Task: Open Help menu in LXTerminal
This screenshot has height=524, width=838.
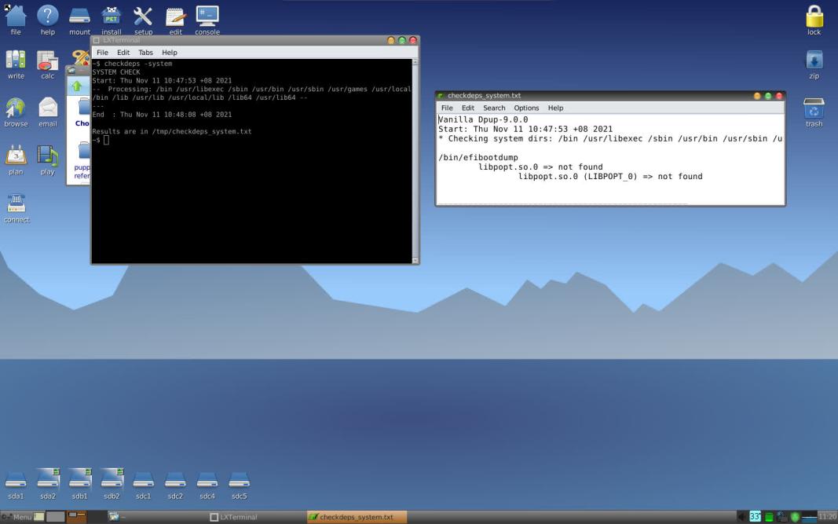Action: 170,53
